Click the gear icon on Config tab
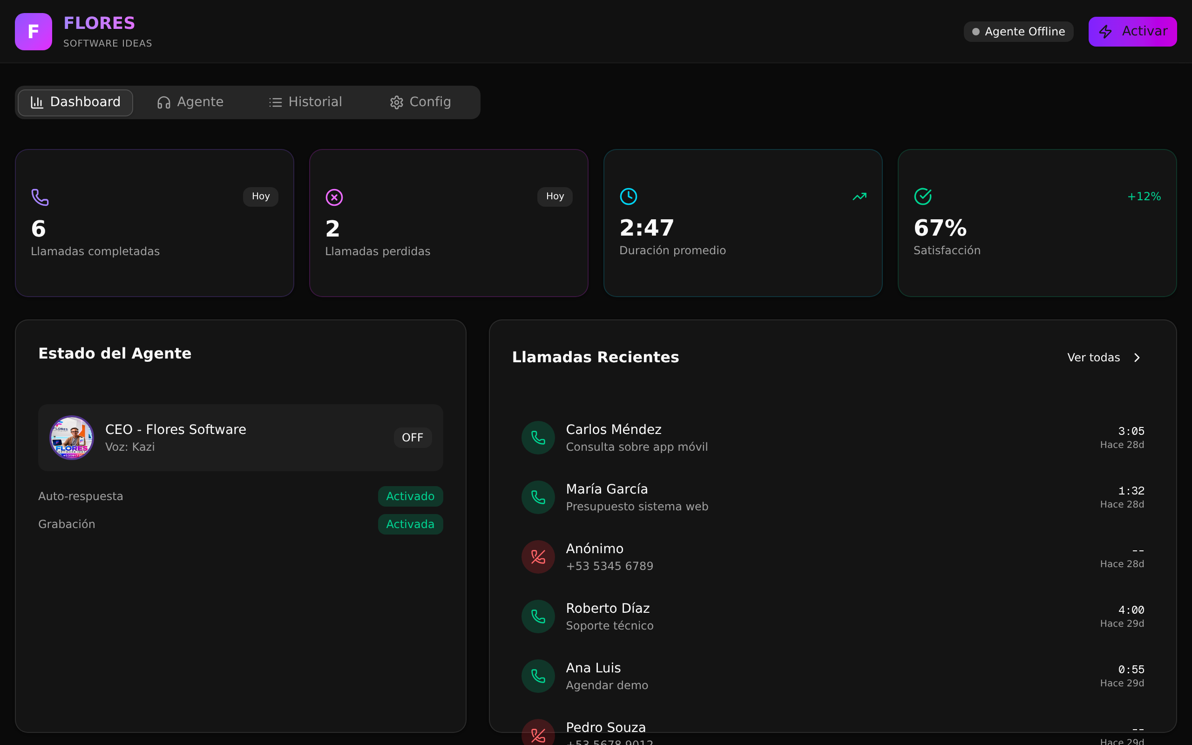Image resolution: width=1192 pixels, height=745 pixels. (x=397, y=102)
